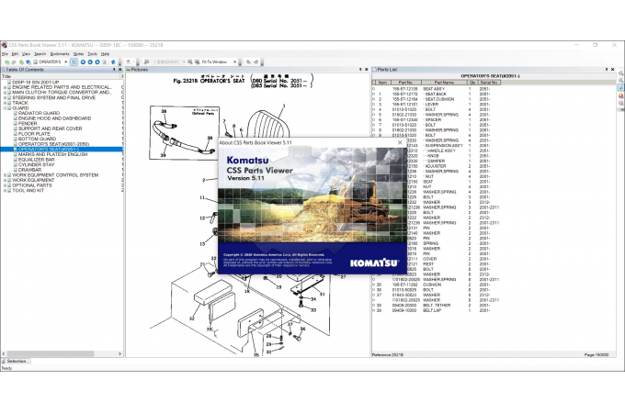
Task: Tick the checkbox for item 3 LEVER
Action: (x=373, y=105)
